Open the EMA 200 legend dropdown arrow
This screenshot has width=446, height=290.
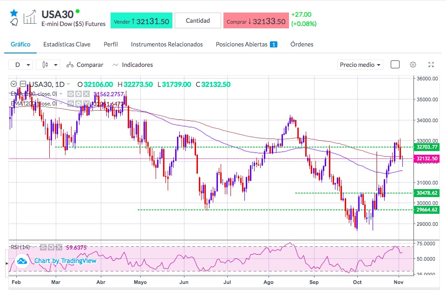pos(61,104)
